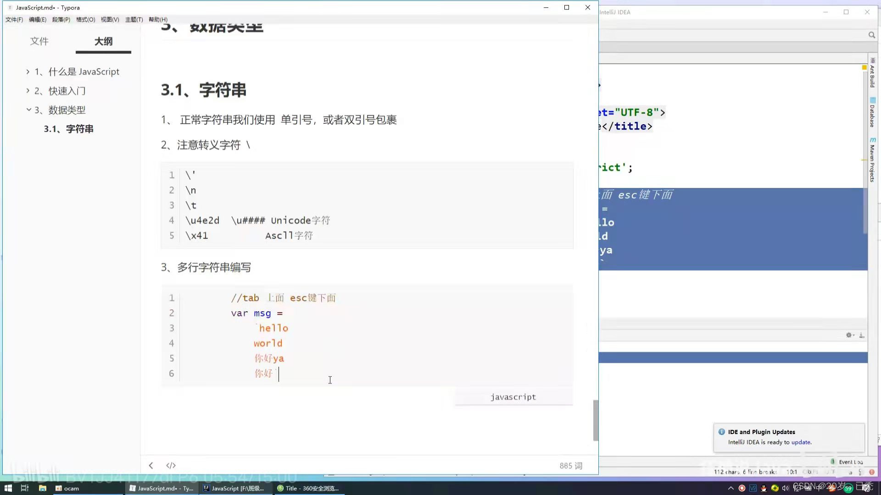Image resolution: width=881 pixels, height=495 pixels.
Task: Switch to the 文件 sidebar tab
Action: click(39, 41)
